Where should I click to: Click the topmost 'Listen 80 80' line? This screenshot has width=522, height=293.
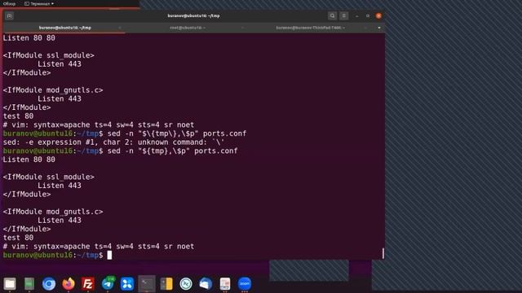[29, 38]
